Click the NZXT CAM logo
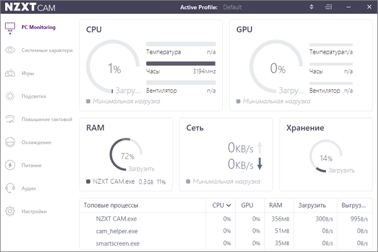Image resolution: width=378 pixels, height=252 pixels. point(30,7)
